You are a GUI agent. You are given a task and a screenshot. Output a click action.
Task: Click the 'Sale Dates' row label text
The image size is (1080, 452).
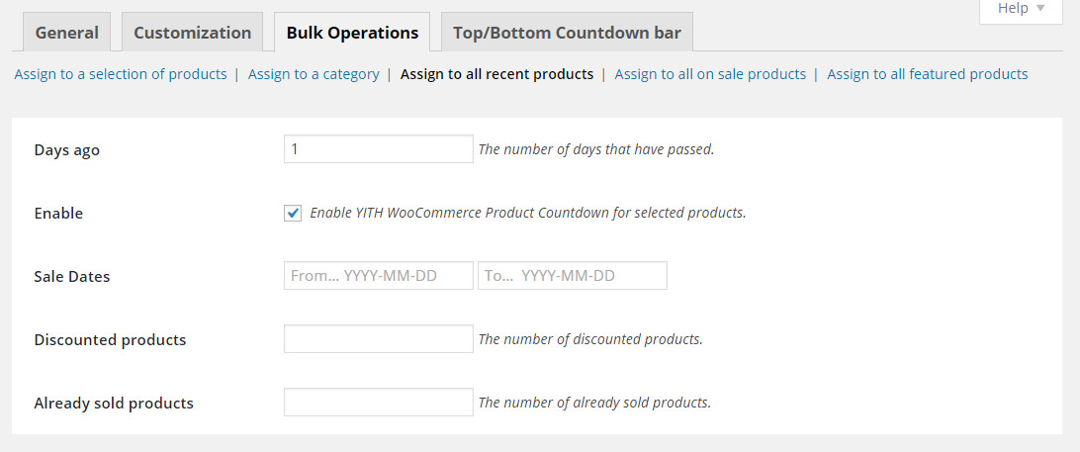[x=72, y=277]
